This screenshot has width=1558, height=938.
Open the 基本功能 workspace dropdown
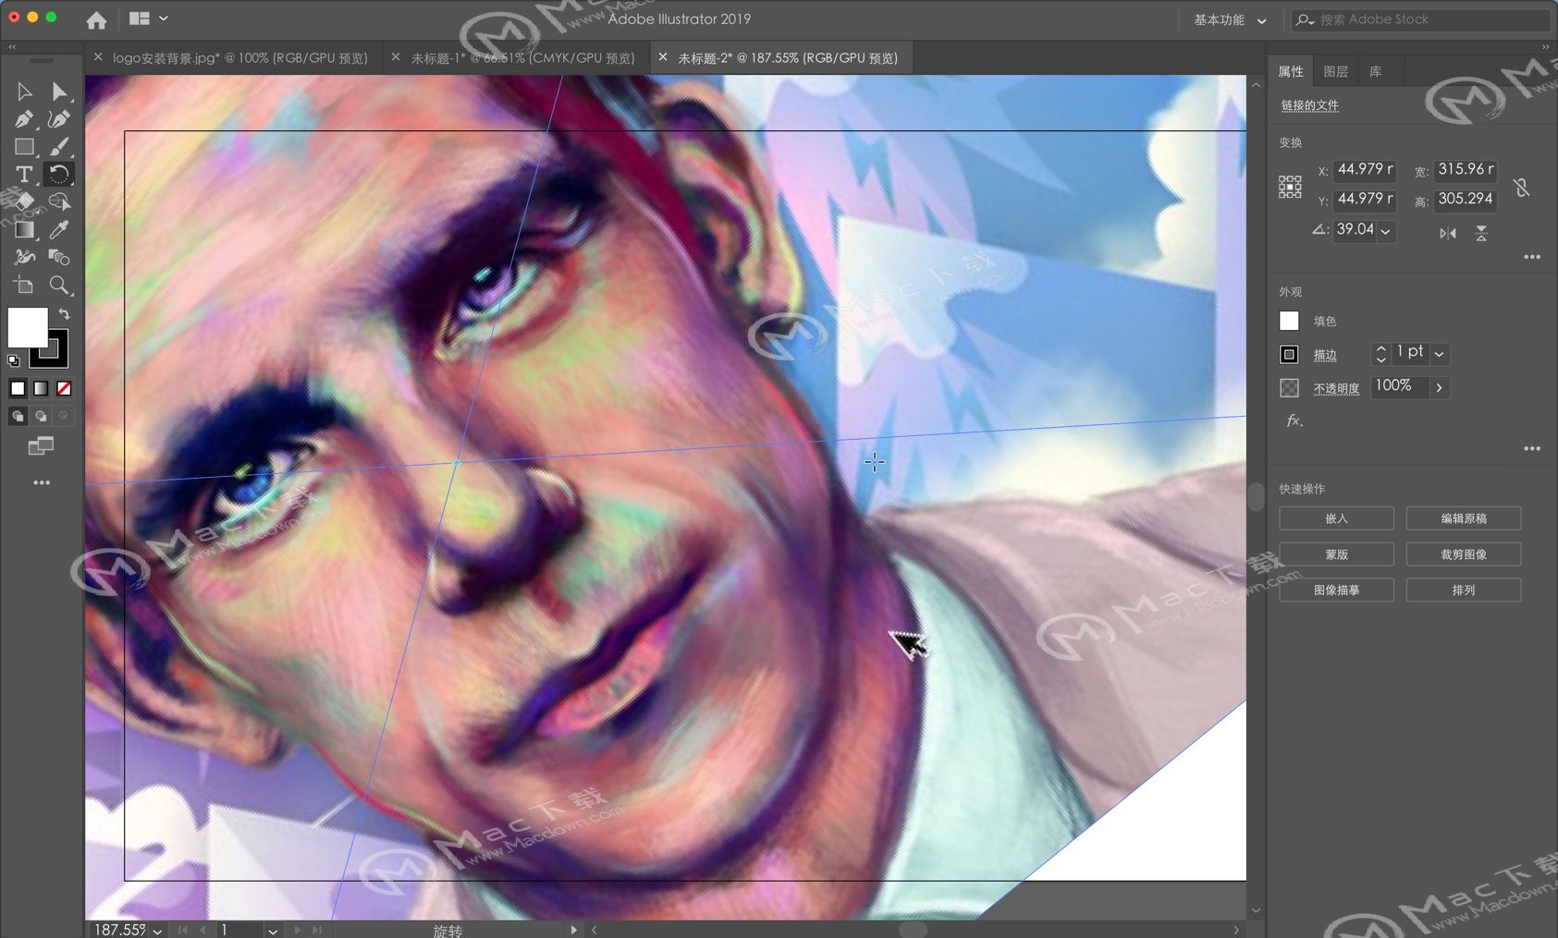click(1230, 19)
